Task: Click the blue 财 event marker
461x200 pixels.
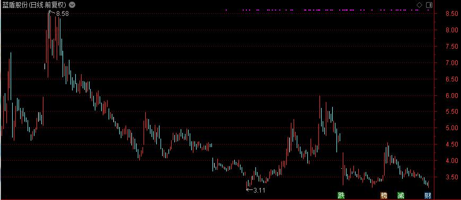Action: pos(428,195)
